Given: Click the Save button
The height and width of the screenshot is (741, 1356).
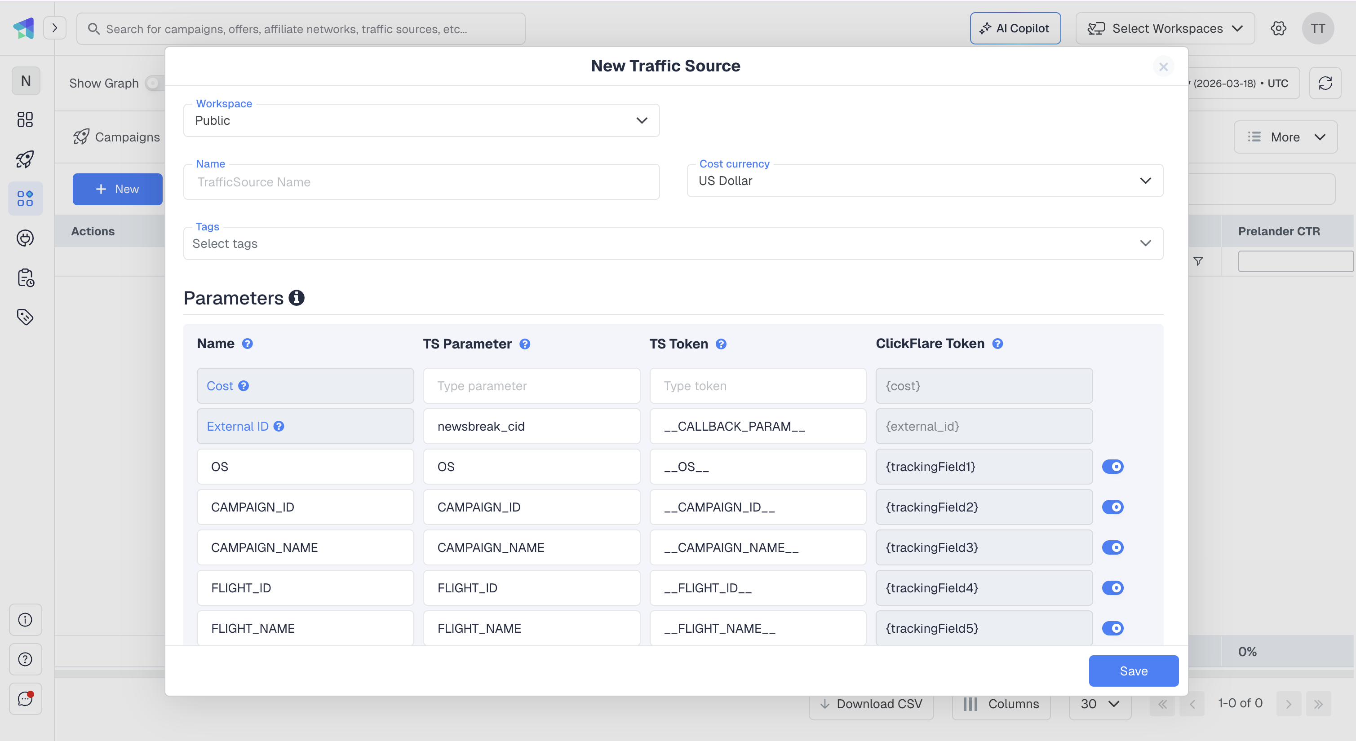Looking at the screenshot, I should coord(1133,671).
